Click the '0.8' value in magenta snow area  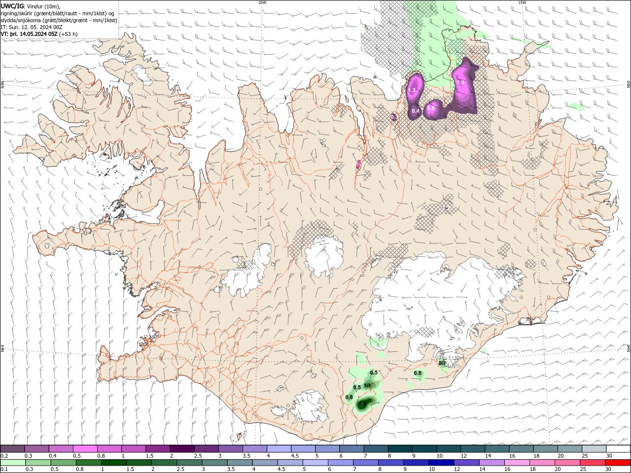tap(431, 108)
